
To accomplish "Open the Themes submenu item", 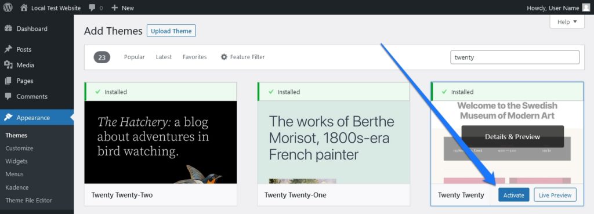I will point(16,135).
